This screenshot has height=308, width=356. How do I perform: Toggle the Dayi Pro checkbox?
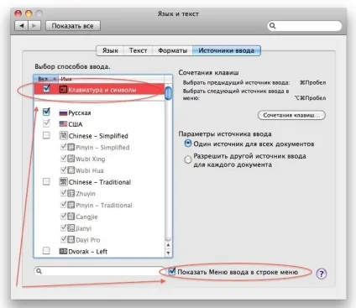64,239
